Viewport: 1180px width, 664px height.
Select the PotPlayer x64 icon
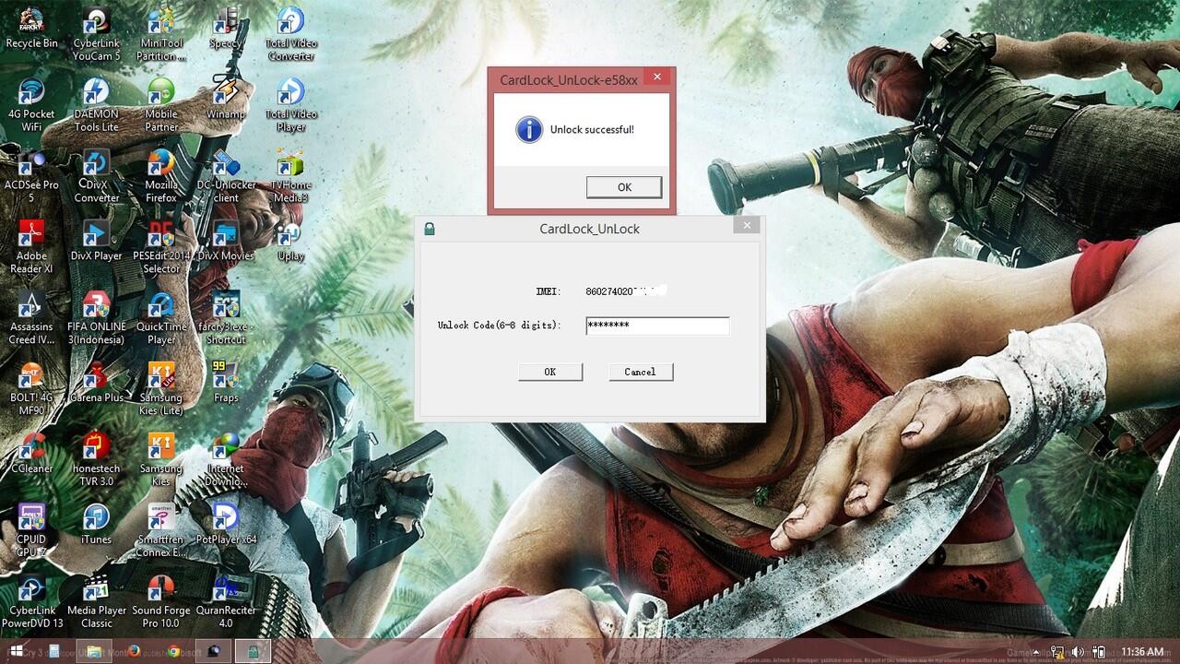[x=226, y=526]
